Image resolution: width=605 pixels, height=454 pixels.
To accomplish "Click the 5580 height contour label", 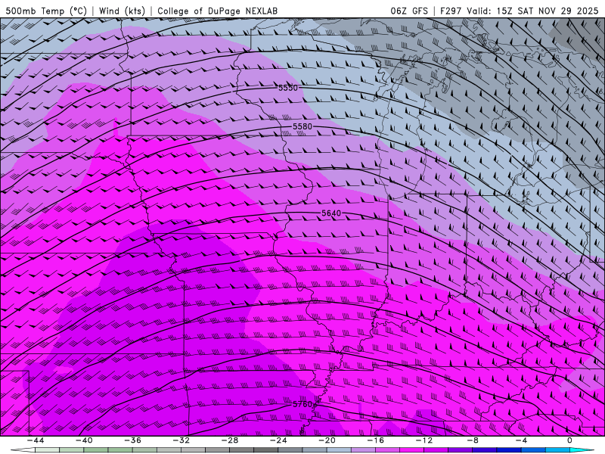I will click(302, 126).
